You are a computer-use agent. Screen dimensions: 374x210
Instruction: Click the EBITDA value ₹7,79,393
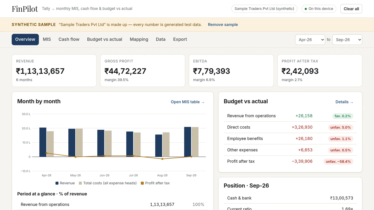point(212,71)
